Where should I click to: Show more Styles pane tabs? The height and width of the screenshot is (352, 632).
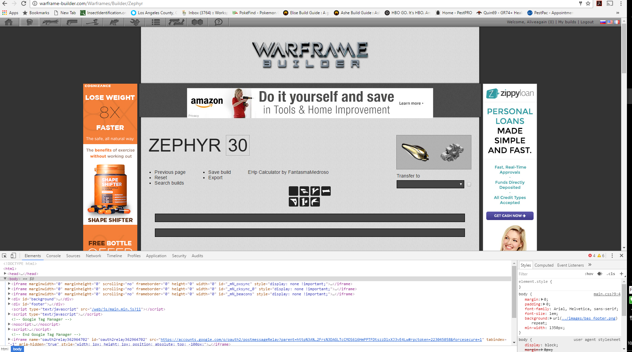[x=590, y=265]
